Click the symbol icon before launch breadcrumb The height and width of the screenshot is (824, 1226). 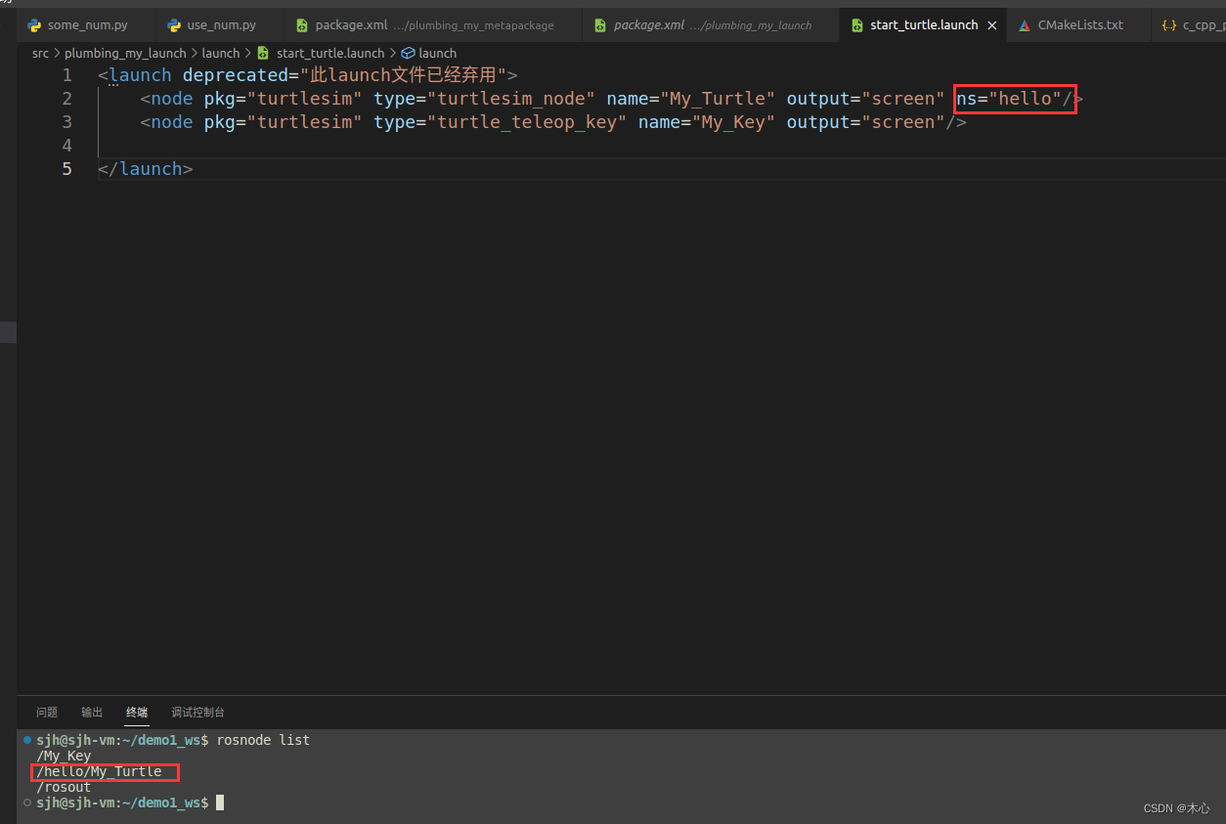[408, 53]
